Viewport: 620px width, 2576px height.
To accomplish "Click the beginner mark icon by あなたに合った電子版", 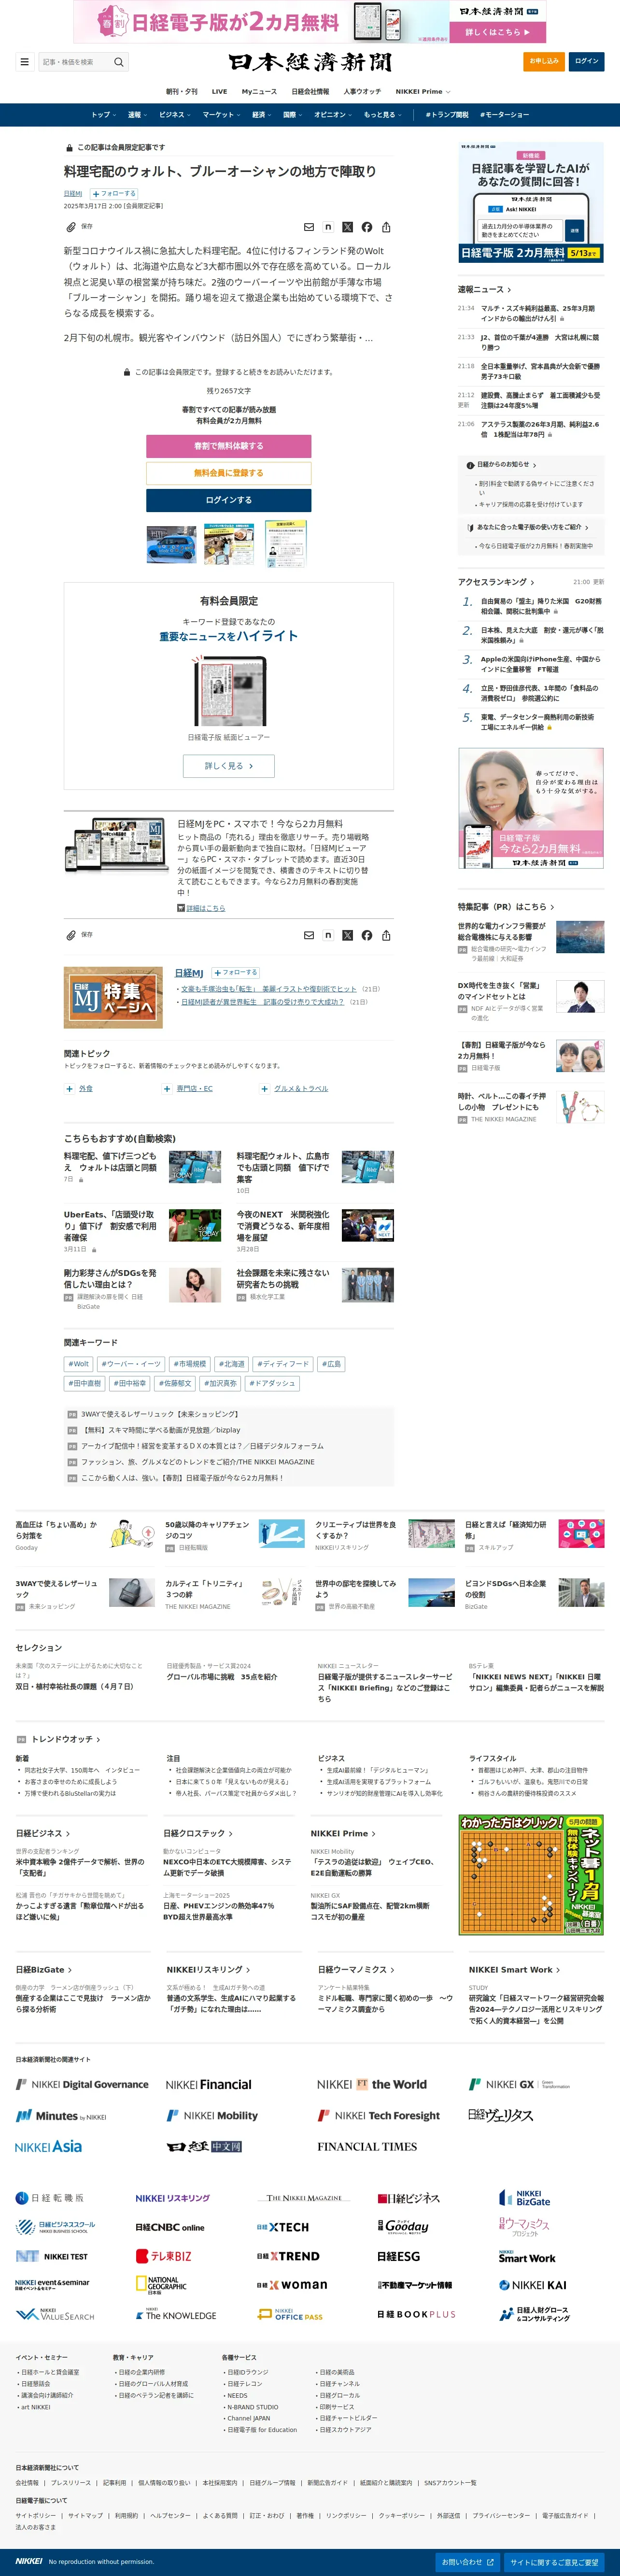I will pyautogui.click(x=470, y=527).
